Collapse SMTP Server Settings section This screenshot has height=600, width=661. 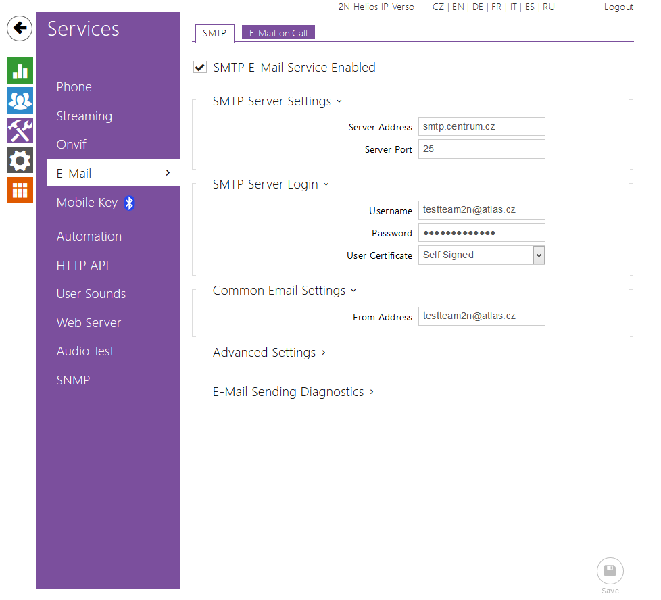click(x=277, y=101)
